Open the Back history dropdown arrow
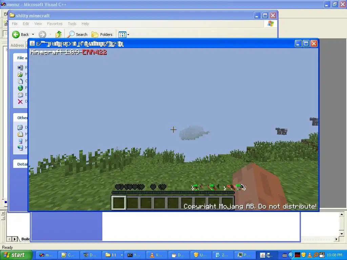 [x=33, y=35]
